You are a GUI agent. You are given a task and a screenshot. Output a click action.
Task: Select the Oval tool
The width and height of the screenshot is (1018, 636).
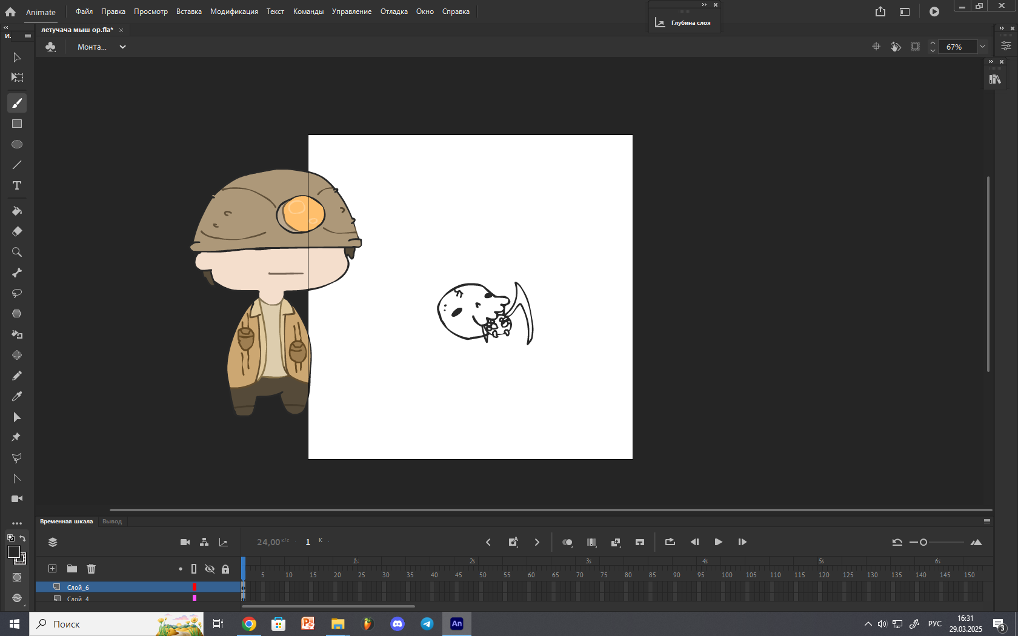[x=17, y=144]
